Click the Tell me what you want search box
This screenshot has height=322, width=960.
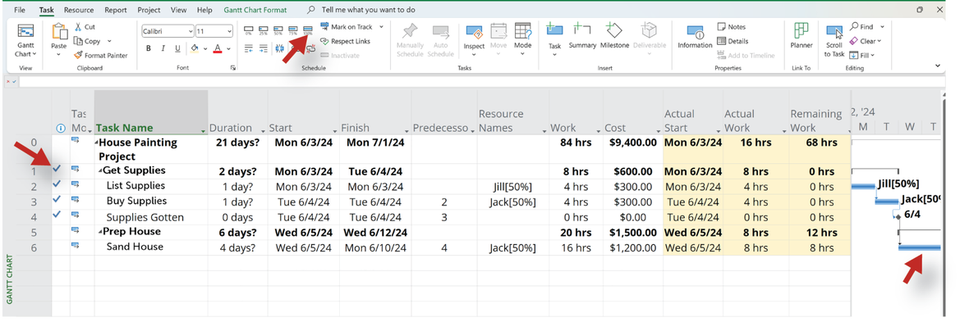(x=361, y=10)
